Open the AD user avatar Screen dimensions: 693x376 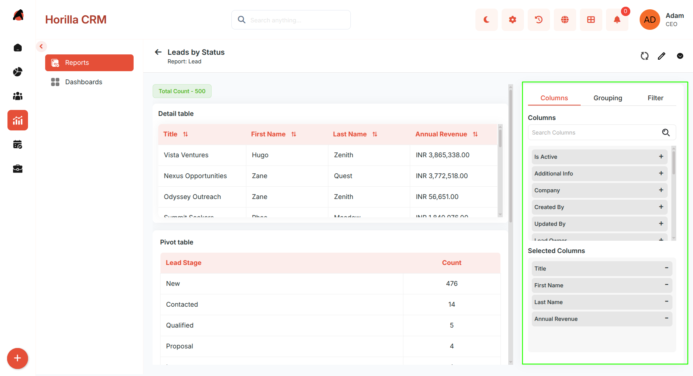[x=650, y=20]
